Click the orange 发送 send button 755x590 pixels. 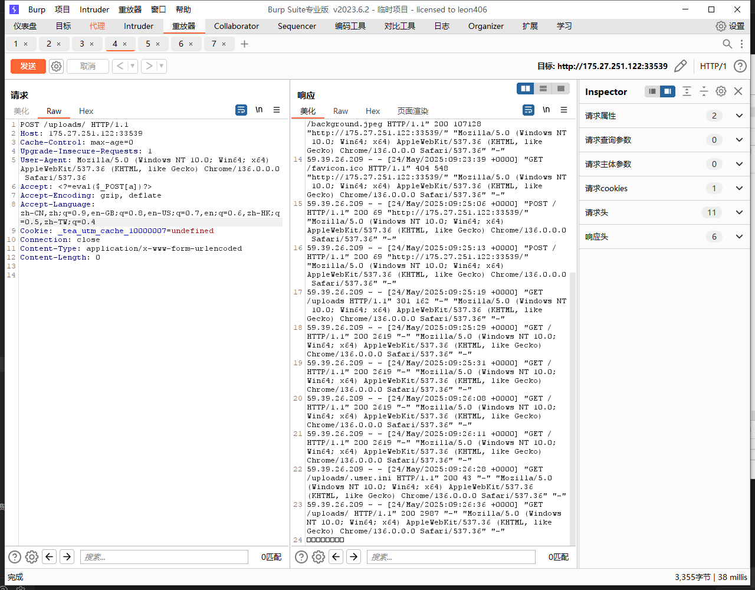click(28, 66)
